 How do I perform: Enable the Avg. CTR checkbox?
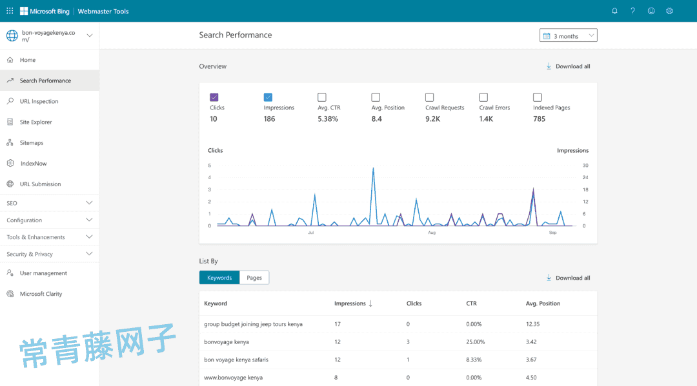coord(322,97)
